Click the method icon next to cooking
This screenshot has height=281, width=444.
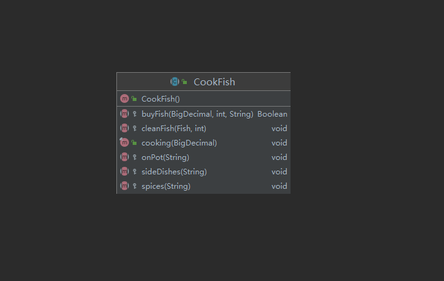[x=125, y=143]
